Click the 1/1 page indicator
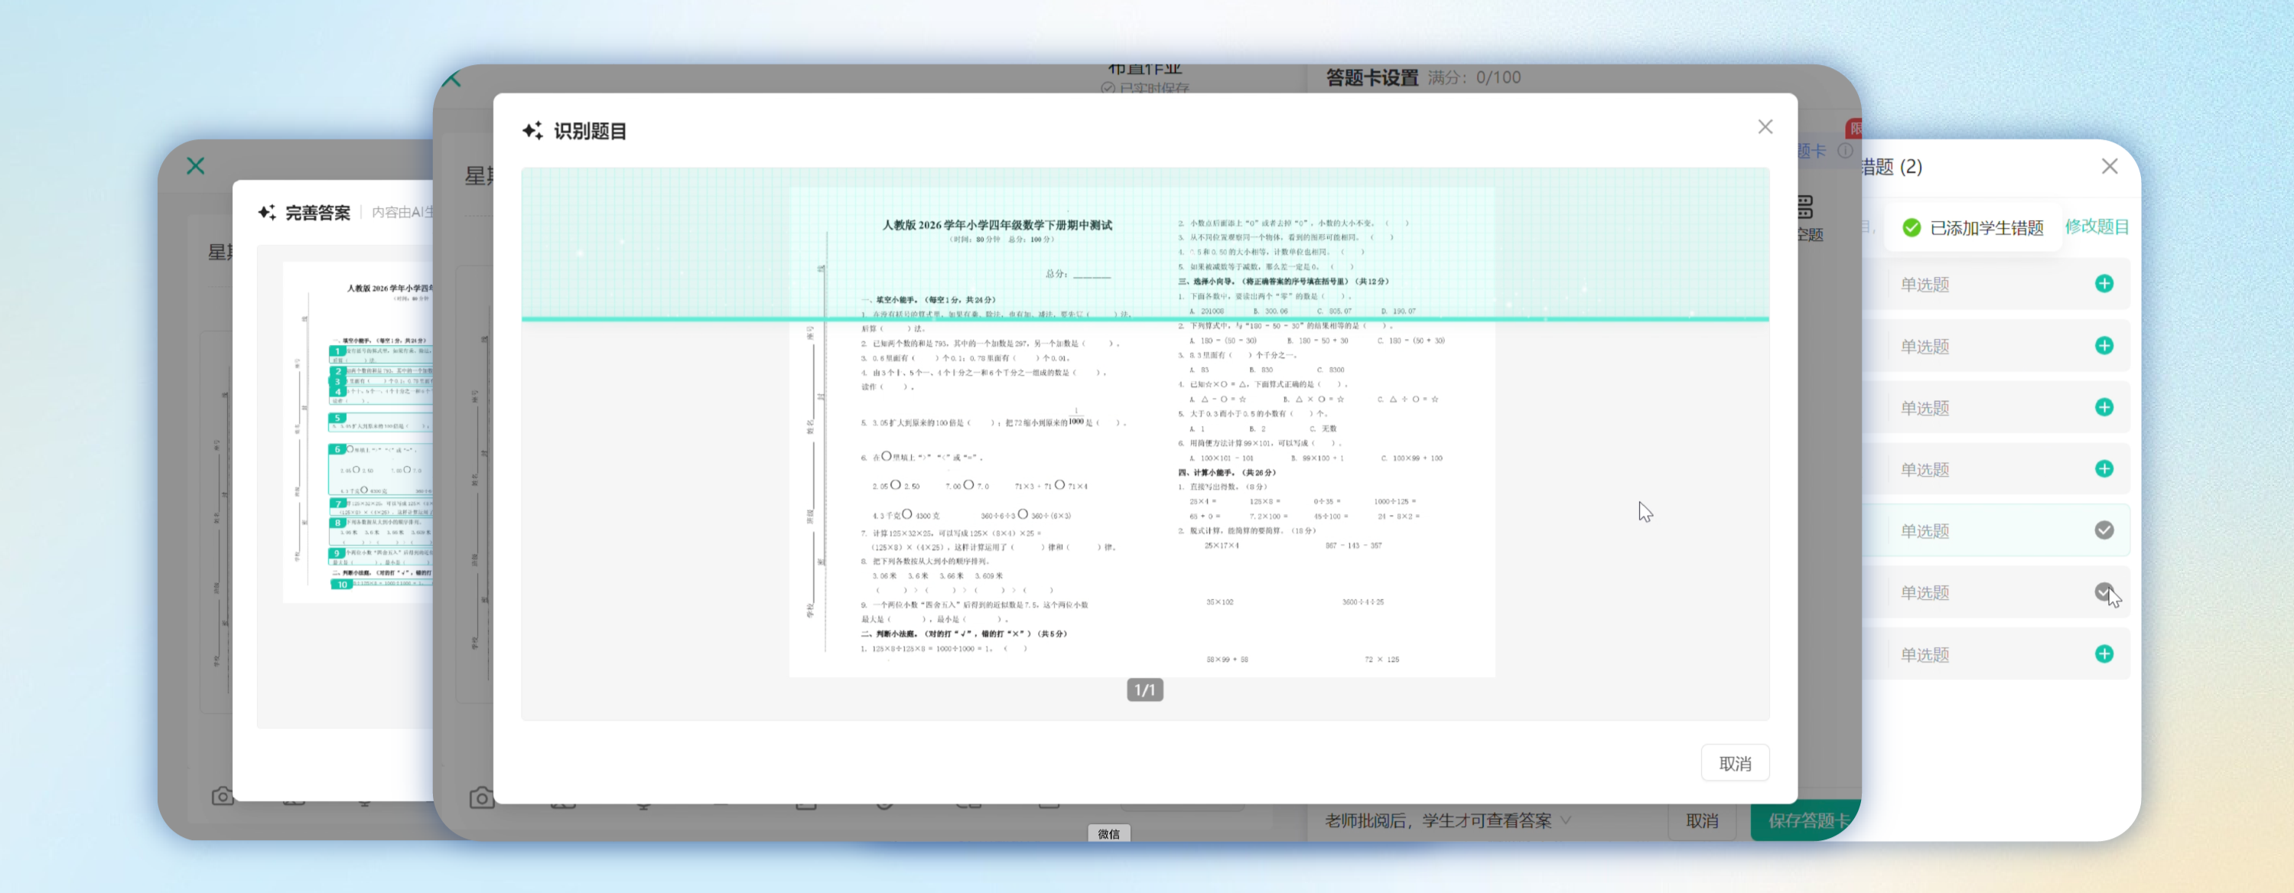Screen dimensions: 2294x893 1144,689
